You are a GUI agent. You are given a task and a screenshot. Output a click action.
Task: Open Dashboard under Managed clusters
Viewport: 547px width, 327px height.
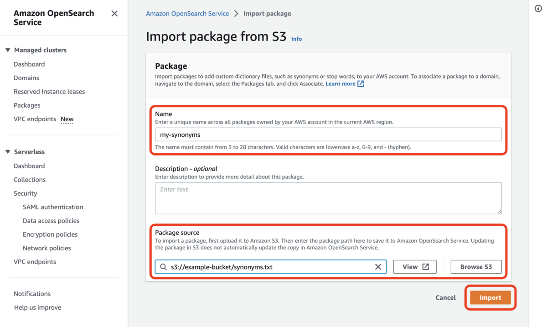[29, 64]
